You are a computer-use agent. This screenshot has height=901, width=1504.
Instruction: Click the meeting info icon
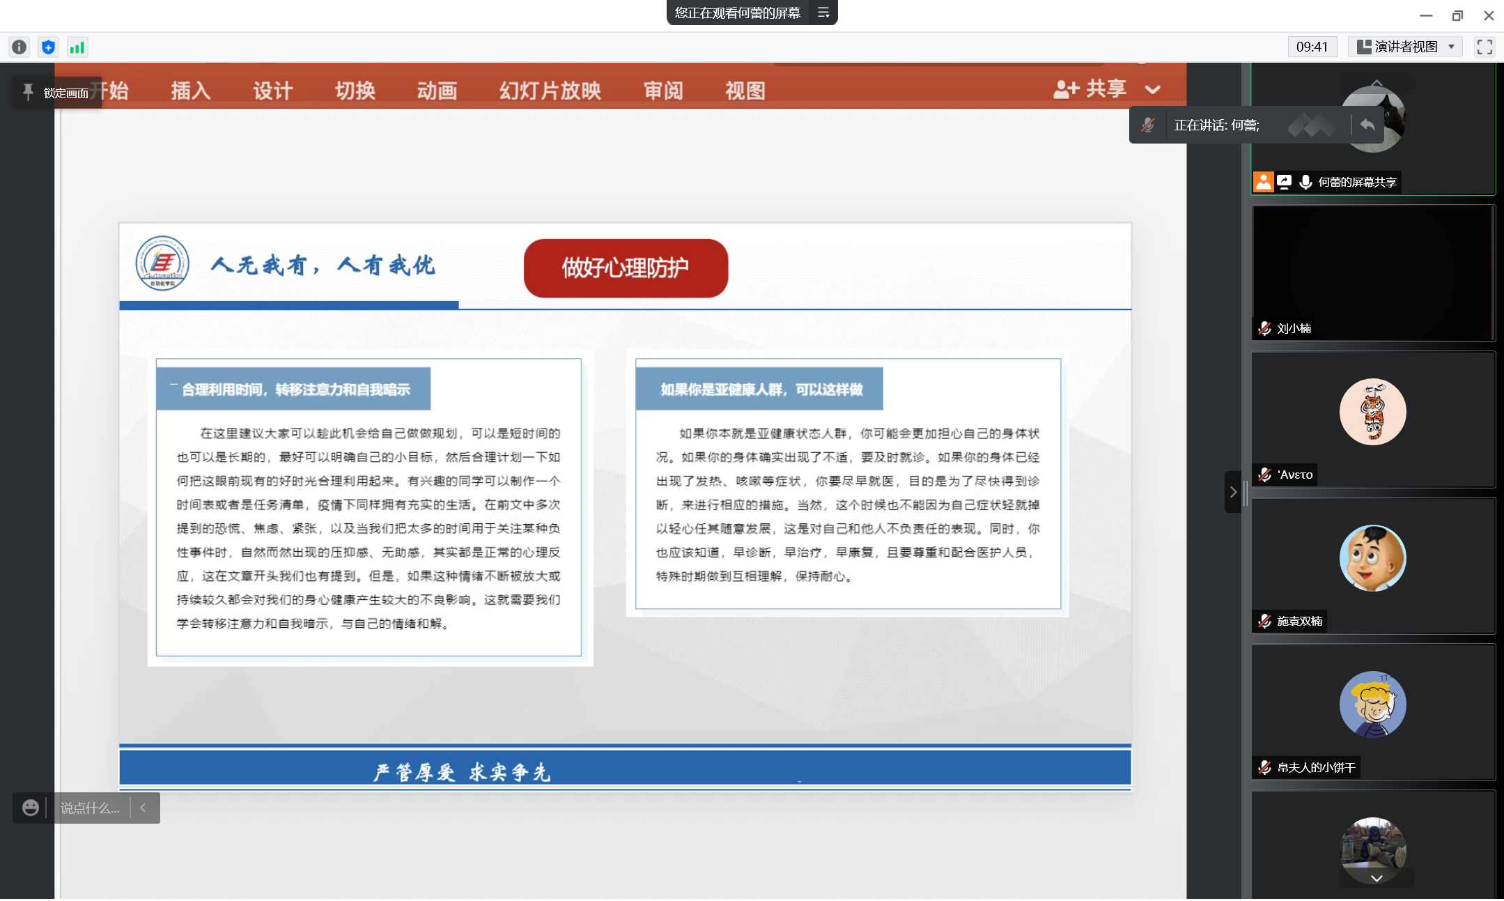(x=19, y=47)
